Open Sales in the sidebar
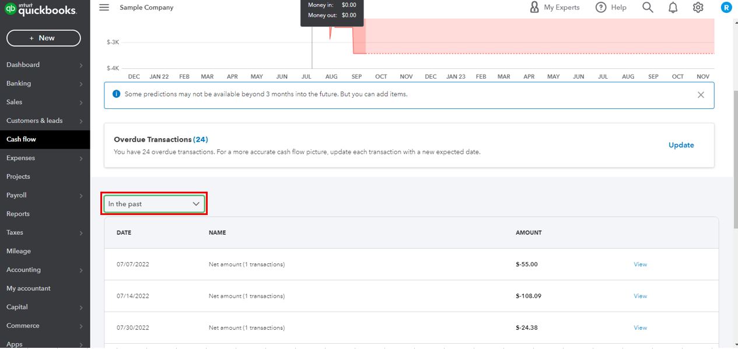 pyautogui.click(x=14, y=102)
